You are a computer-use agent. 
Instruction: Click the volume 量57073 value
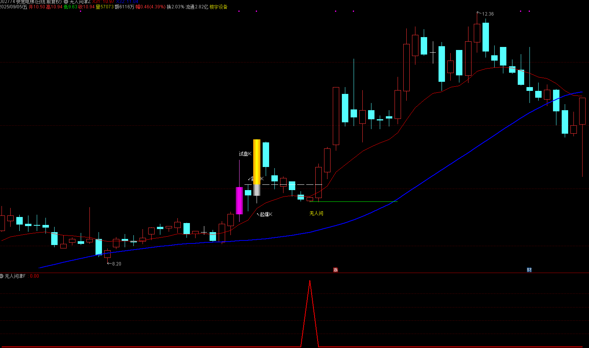click(x=105, y=7)
